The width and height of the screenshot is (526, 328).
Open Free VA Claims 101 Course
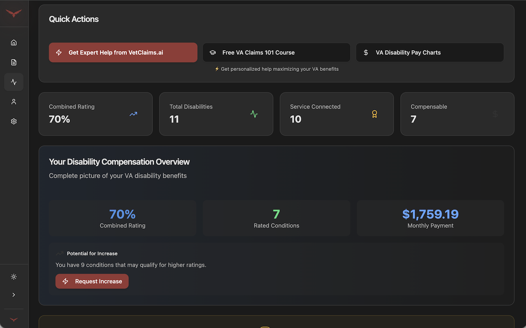[276, 52]
